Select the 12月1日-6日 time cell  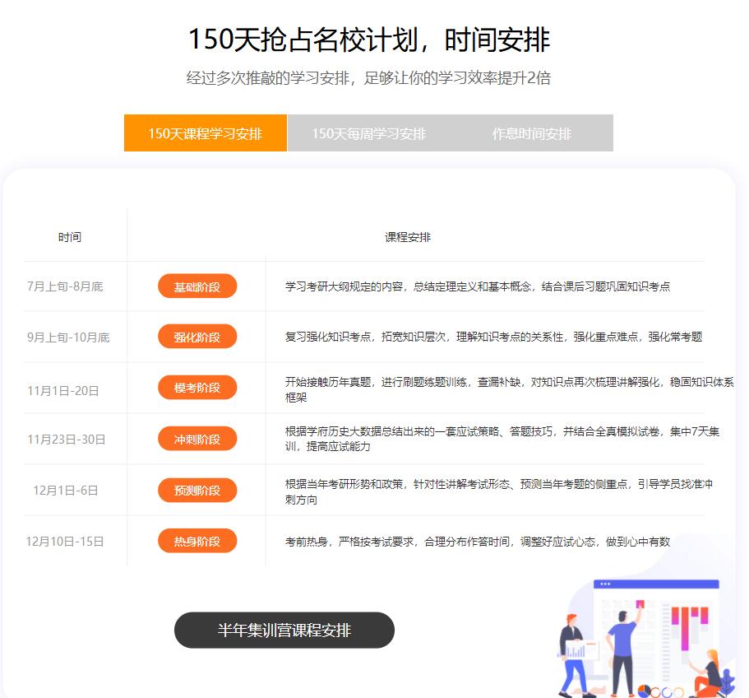66,490
